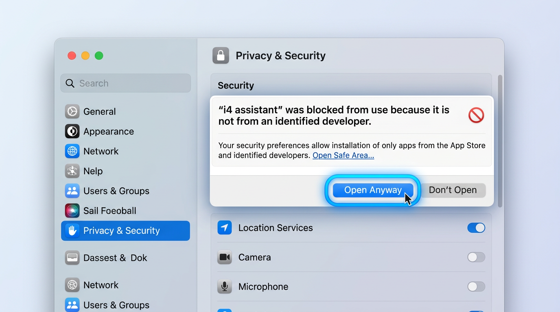Click the green full-screen window button
Viewport: 560px width, 312px height.
pyautogui.click(x=99, y=56)
